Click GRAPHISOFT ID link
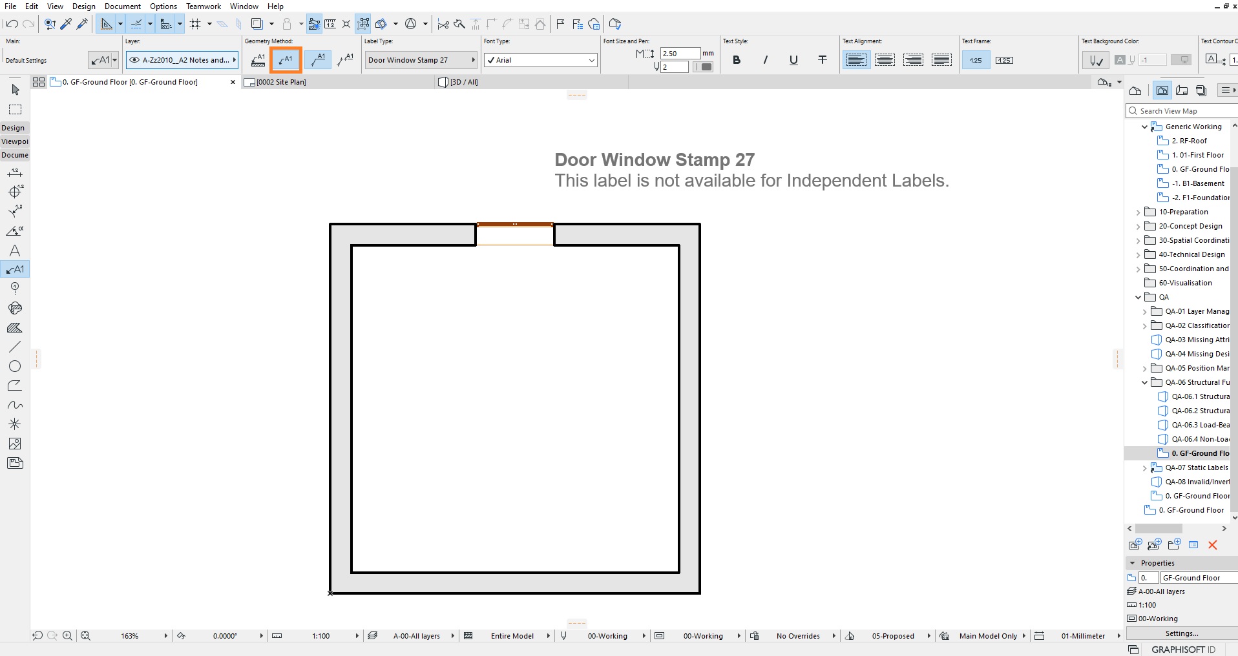 tap(1183, 650)
